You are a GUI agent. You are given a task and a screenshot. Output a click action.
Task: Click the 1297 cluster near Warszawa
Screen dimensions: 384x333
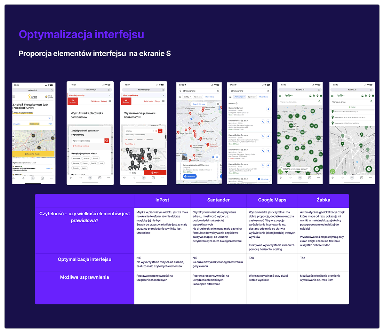318,138
